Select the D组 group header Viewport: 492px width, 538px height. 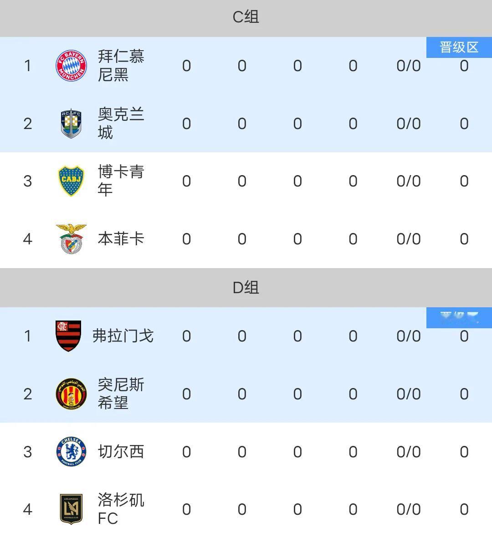point(246,288)
